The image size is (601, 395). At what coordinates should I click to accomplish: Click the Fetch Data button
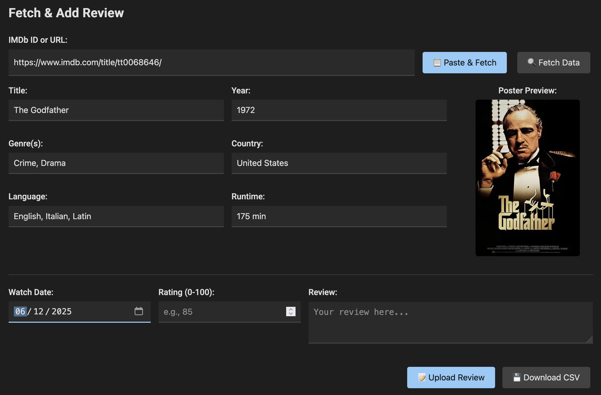(554, 63)
